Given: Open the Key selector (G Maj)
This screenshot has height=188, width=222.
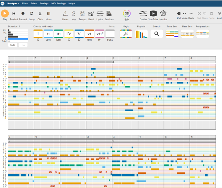Looking at the screenshot, I should (74, 14).
